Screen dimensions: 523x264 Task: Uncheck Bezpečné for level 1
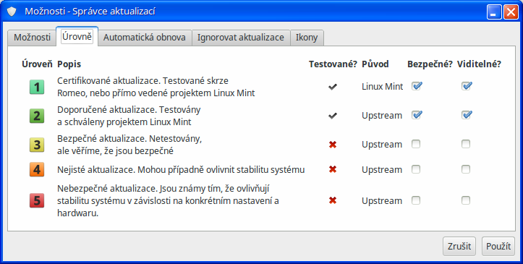(x=416, y=86)
